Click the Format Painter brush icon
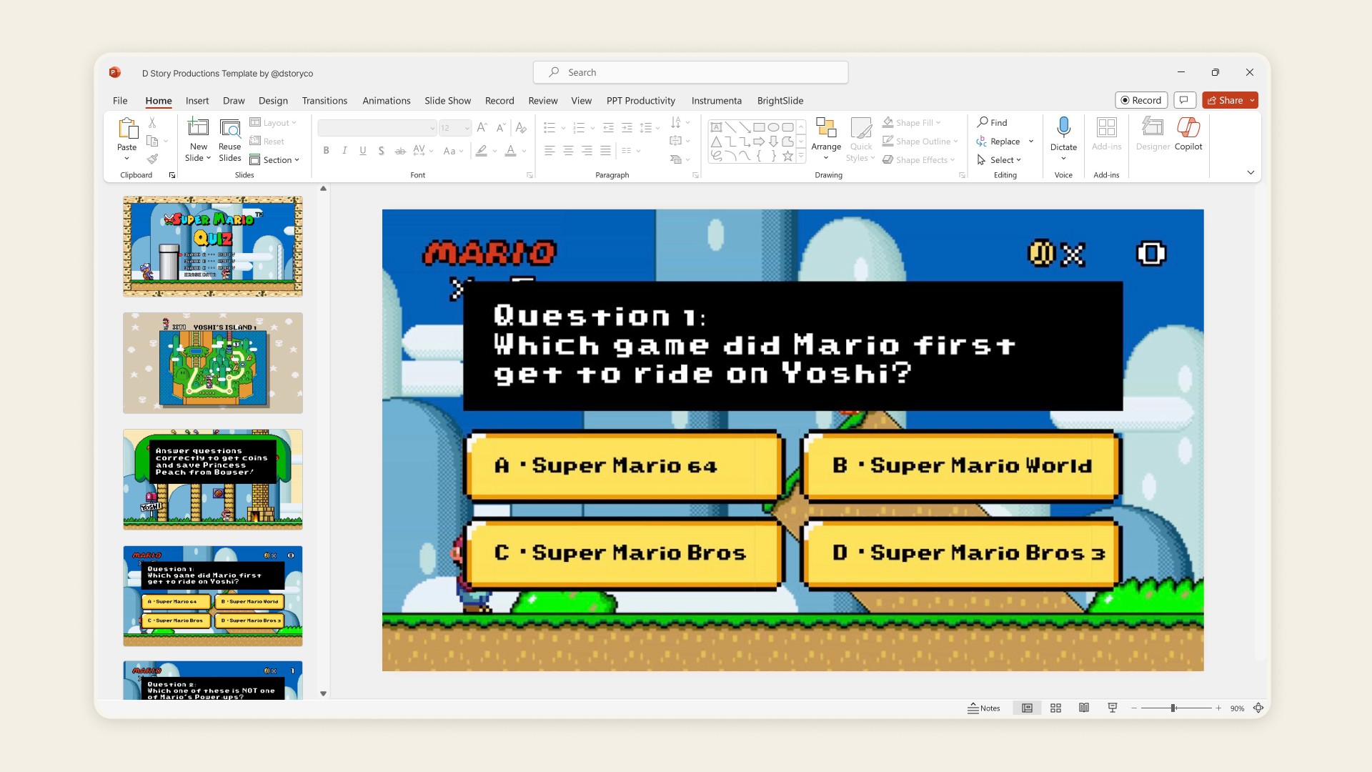Image resolution: width=1372 pixels, height=772 pixels. 152,159
